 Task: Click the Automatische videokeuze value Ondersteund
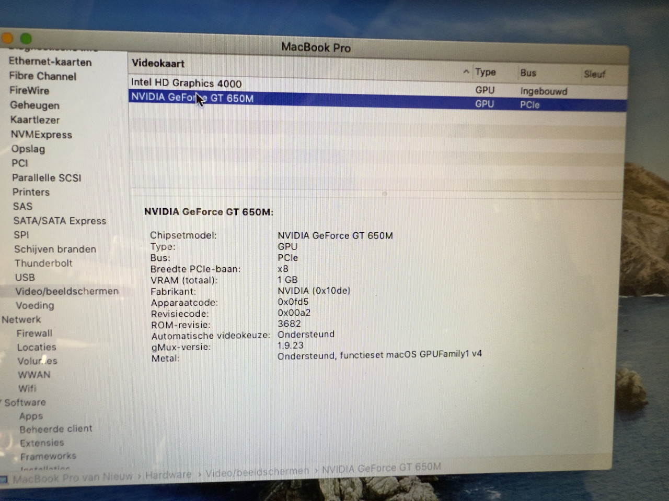coord(306,334)
